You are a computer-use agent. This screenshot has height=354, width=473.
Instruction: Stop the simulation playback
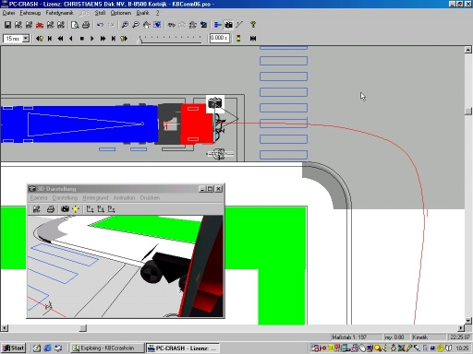click(81, 39)
